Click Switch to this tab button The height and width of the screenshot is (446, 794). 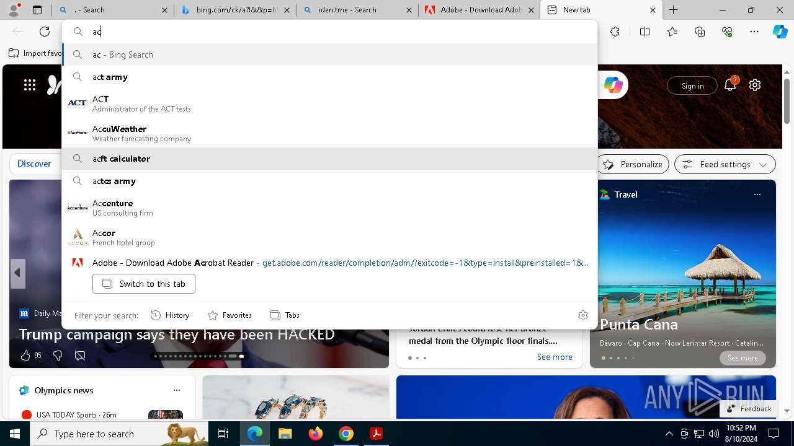[x=144, y=284]
